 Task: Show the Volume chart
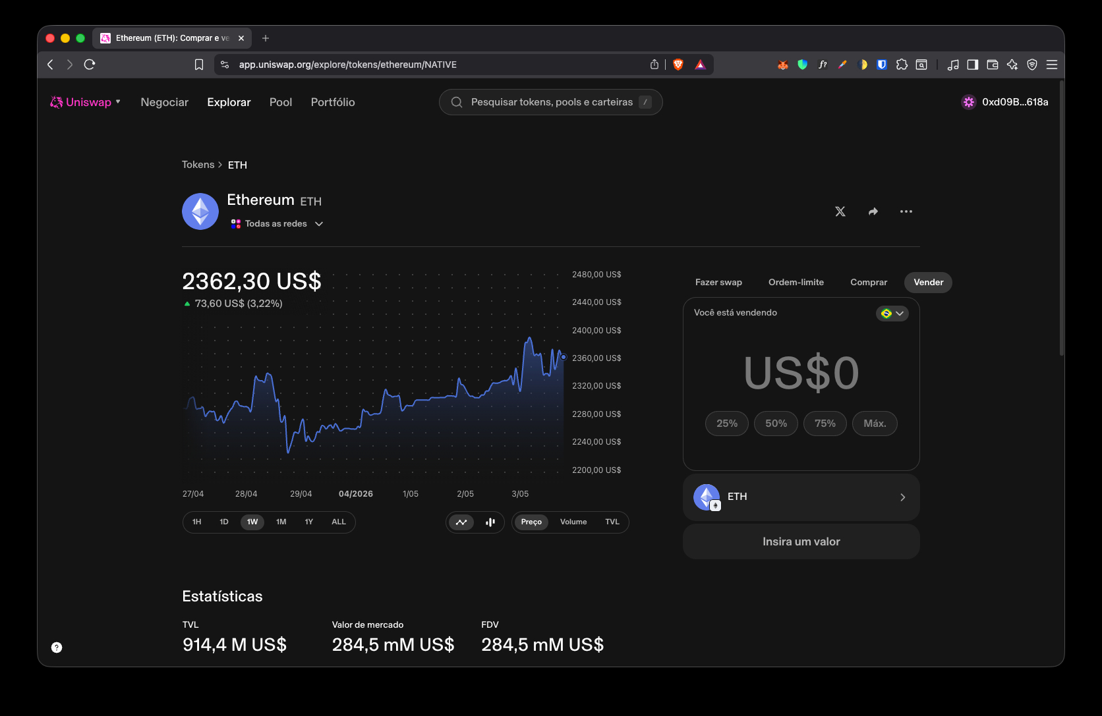[573, 522]
